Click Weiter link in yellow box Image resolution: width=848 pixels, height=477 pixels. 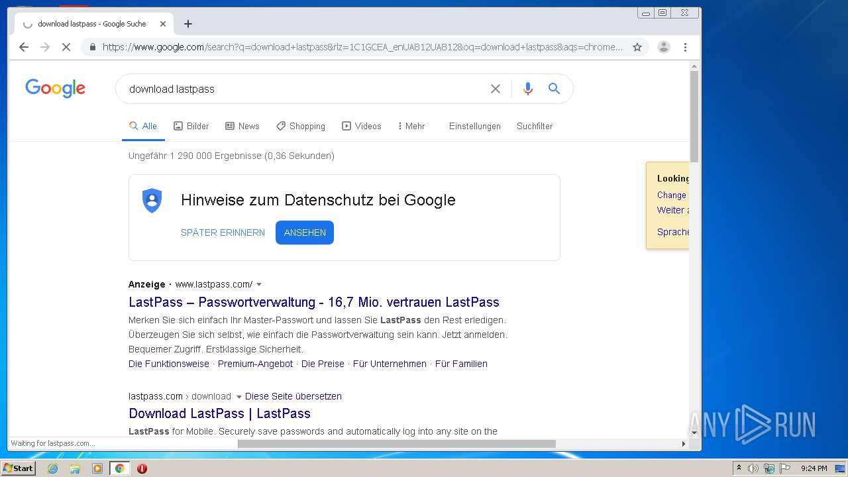click(x=672, y=210)
